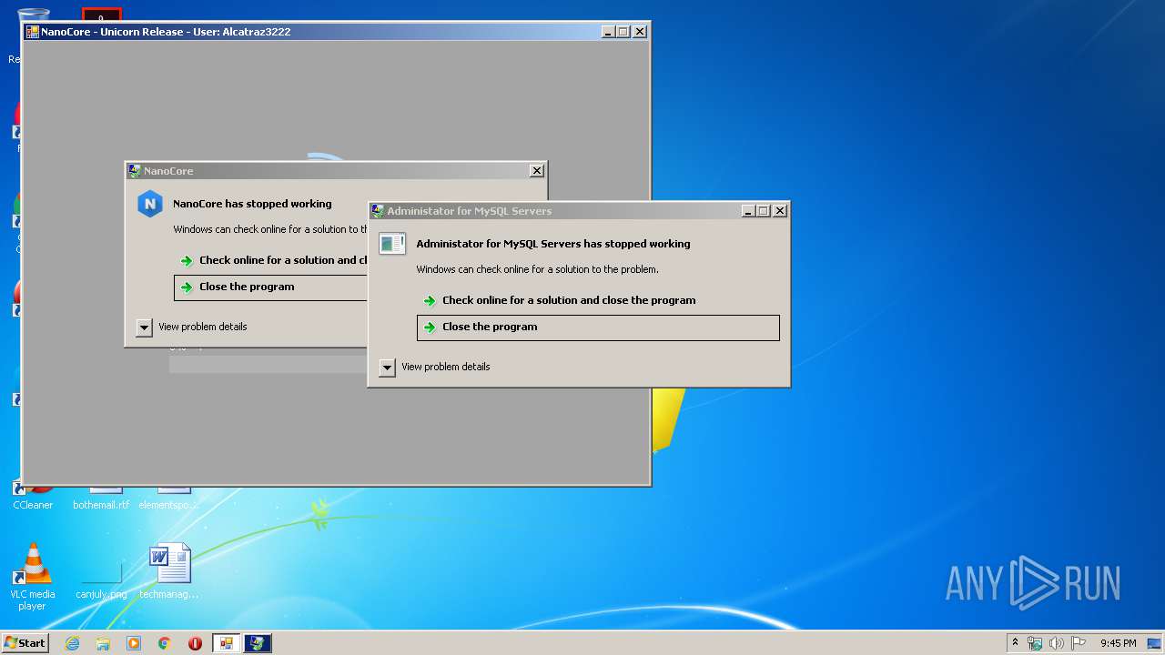Open network status tray icon
This screenshot has height=655, width=1165.
click(1035, 643)
